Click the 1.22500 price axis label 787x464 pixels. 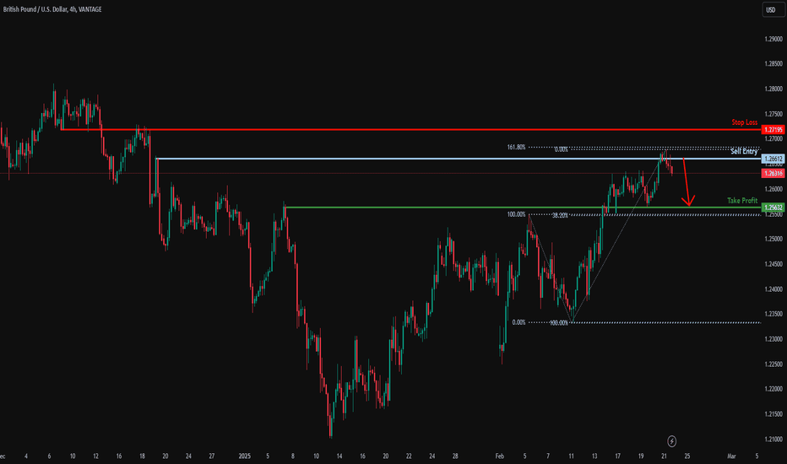coord(773,364)
